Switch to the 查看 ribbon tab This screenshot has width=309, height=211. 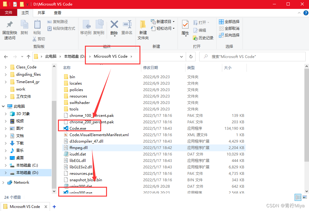58,13
